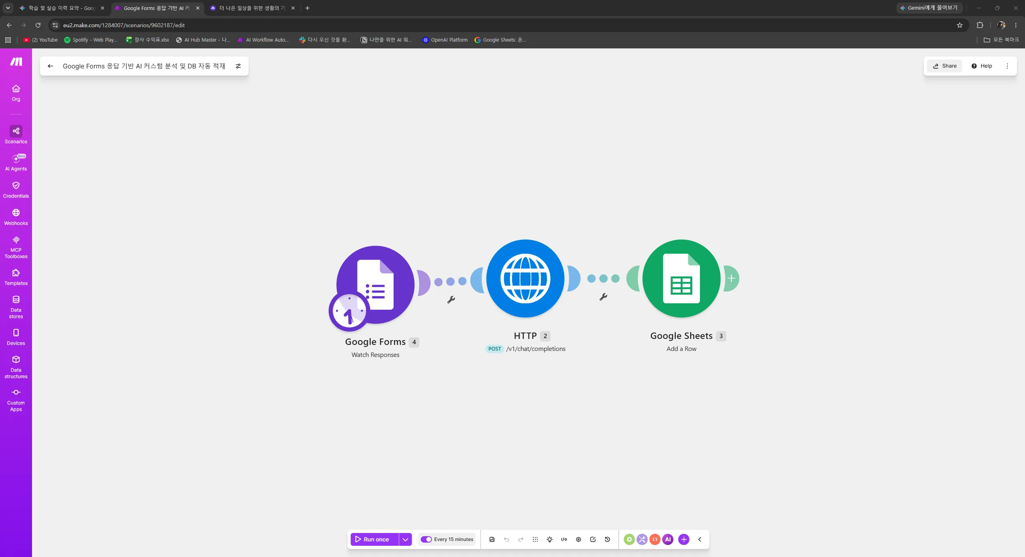This screenshot has height=557, width=1025.
Task: Open the three-dot more menu top right
Action: [x=1007, y=66]
